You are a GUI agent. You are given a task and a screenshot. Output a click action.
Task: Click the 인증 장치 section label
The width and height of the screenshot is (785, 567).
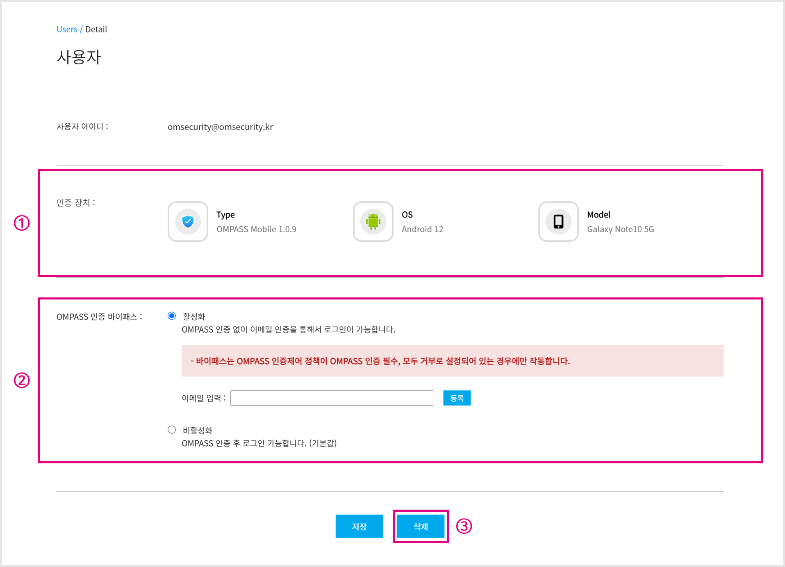(76, 202)
